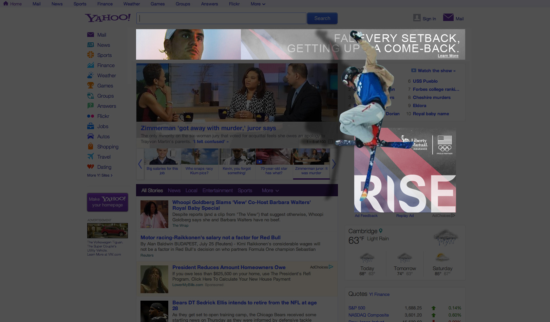Image resolution: width=550 pixels, height=322 pixels.
Task: Click the Travel airplane icon in sidebar
Action: tap(90, 157)
